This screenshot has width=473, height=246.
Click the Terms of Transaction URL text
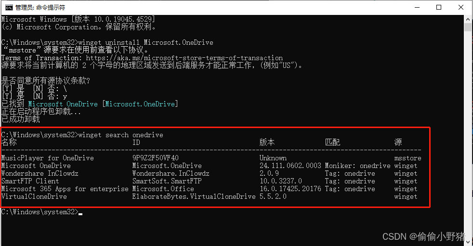coord(184,58)
